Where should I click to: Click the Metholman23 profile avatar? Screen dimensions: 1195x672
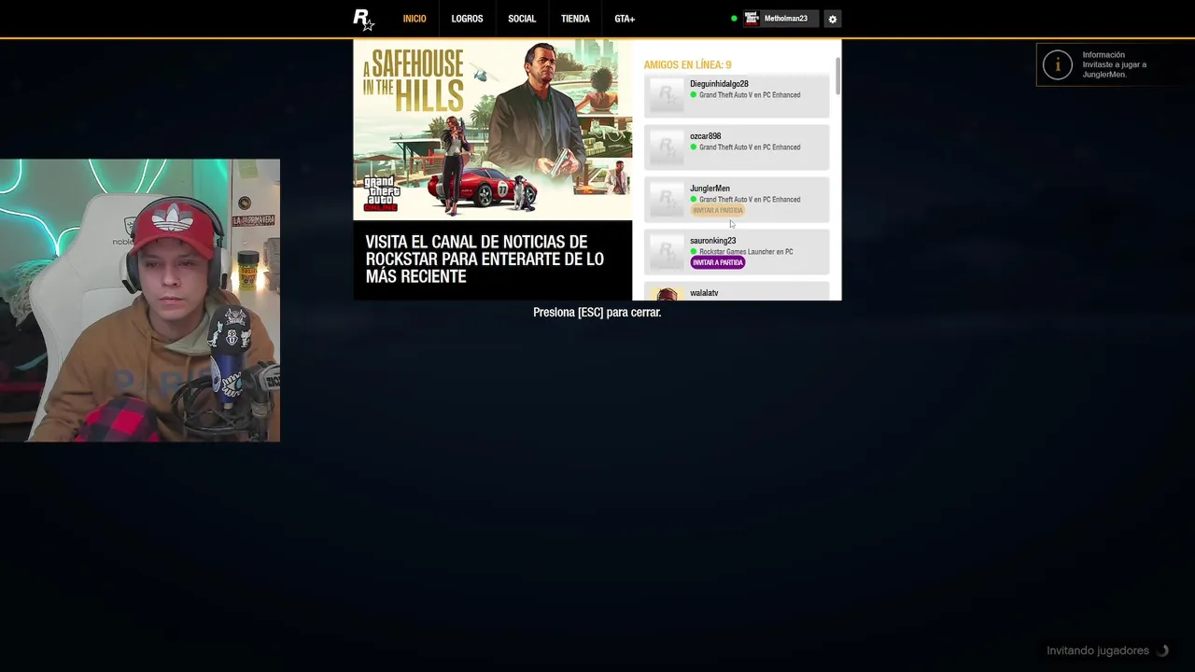pyautogui.click(x=752, y=19)
